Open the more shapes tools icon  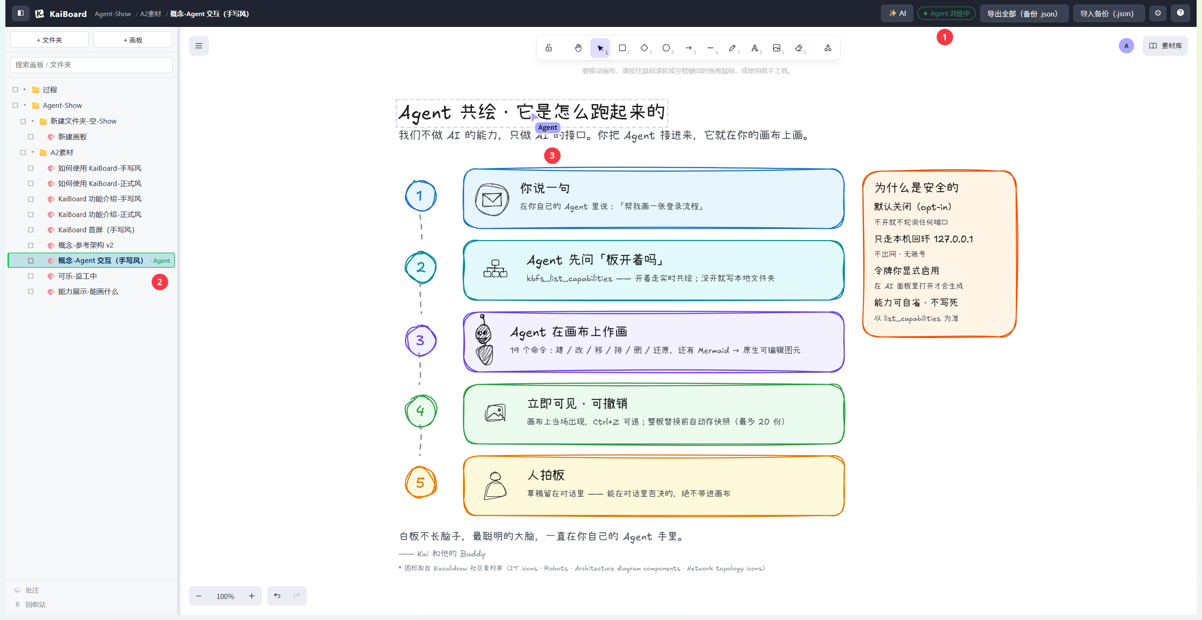828,48
